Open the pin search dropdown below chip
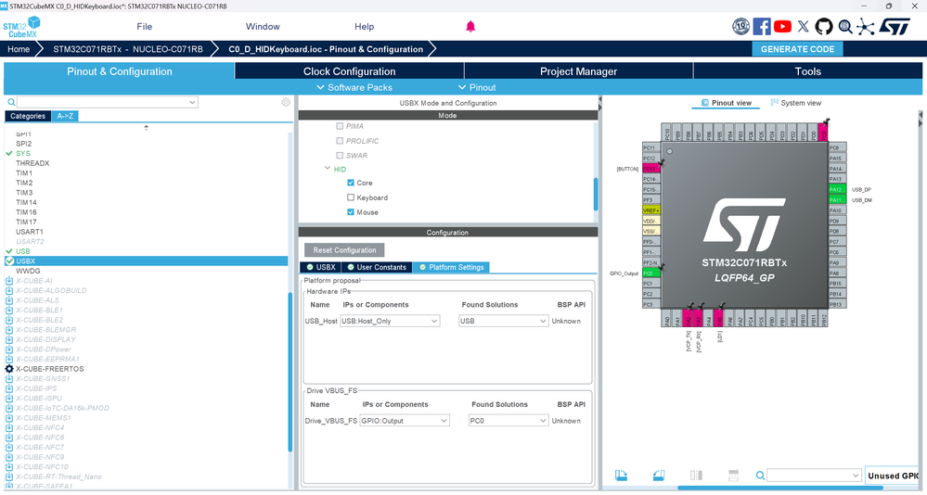927x495 pixels. coord(814,476)
